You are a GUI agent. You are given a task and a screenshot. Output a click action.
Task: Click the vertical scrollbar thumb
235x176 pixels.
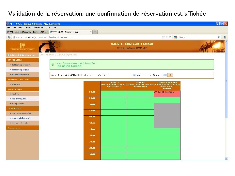(226, 81)
